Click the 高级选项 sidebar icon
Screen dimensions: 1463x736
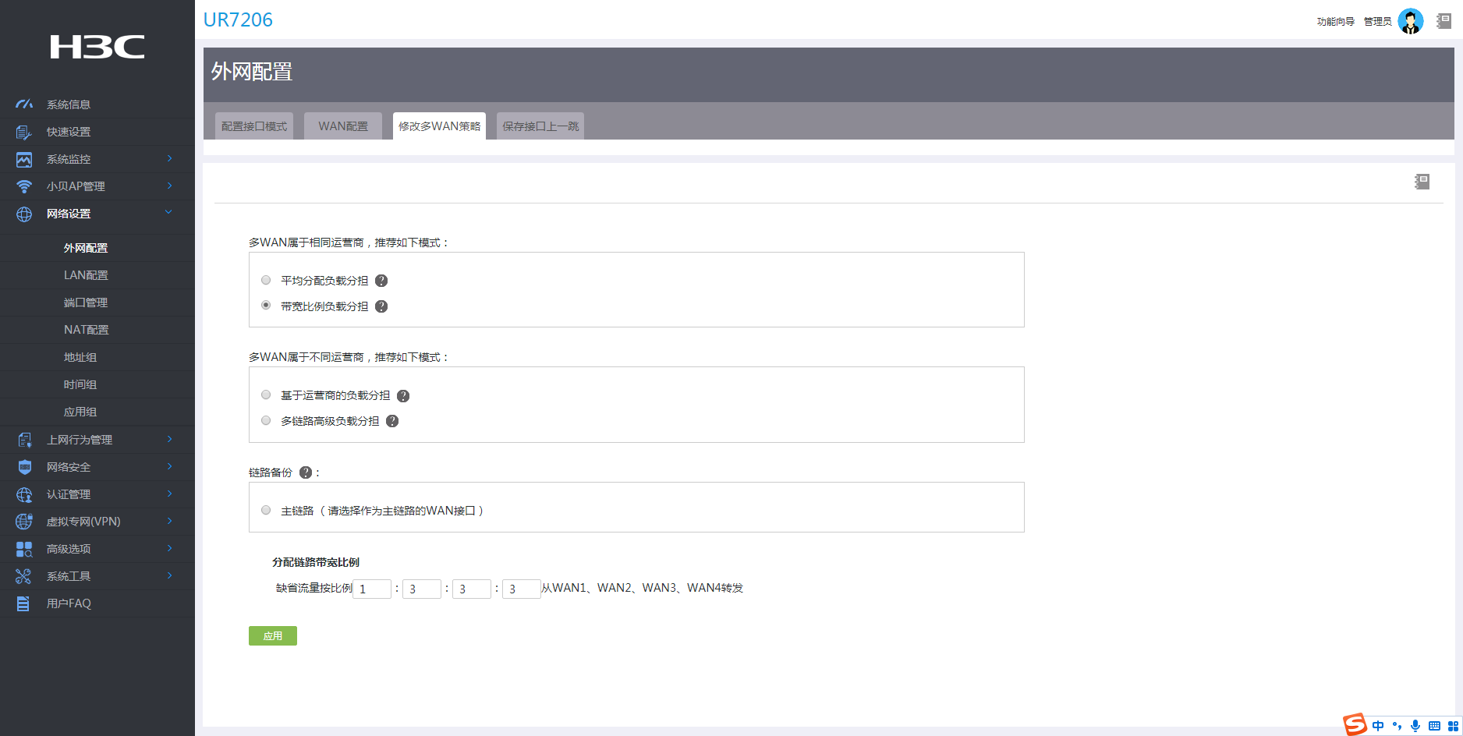tap(24, 549)
